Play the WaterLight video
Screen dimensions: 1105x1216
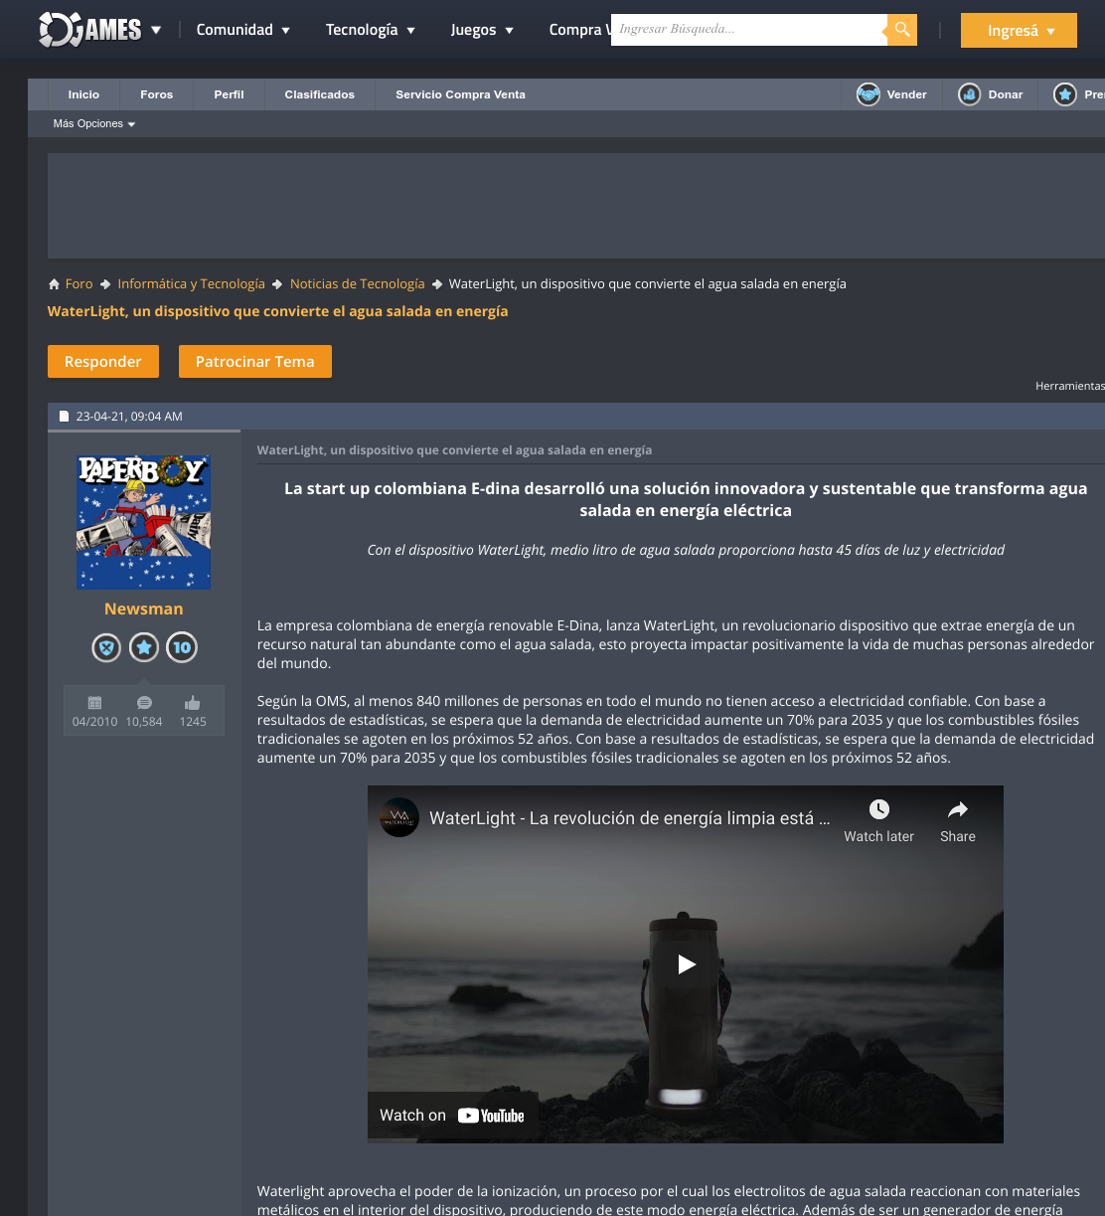point(686,963)
